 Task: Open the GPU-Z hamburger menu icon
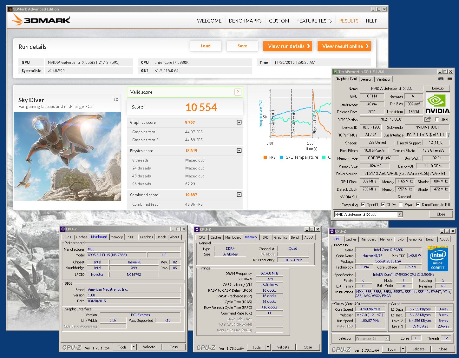point(449,78)
